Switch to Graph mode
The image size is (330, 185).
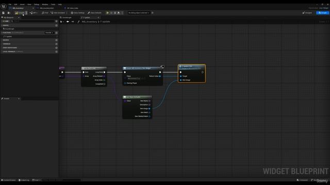click(x=323, y=13)
